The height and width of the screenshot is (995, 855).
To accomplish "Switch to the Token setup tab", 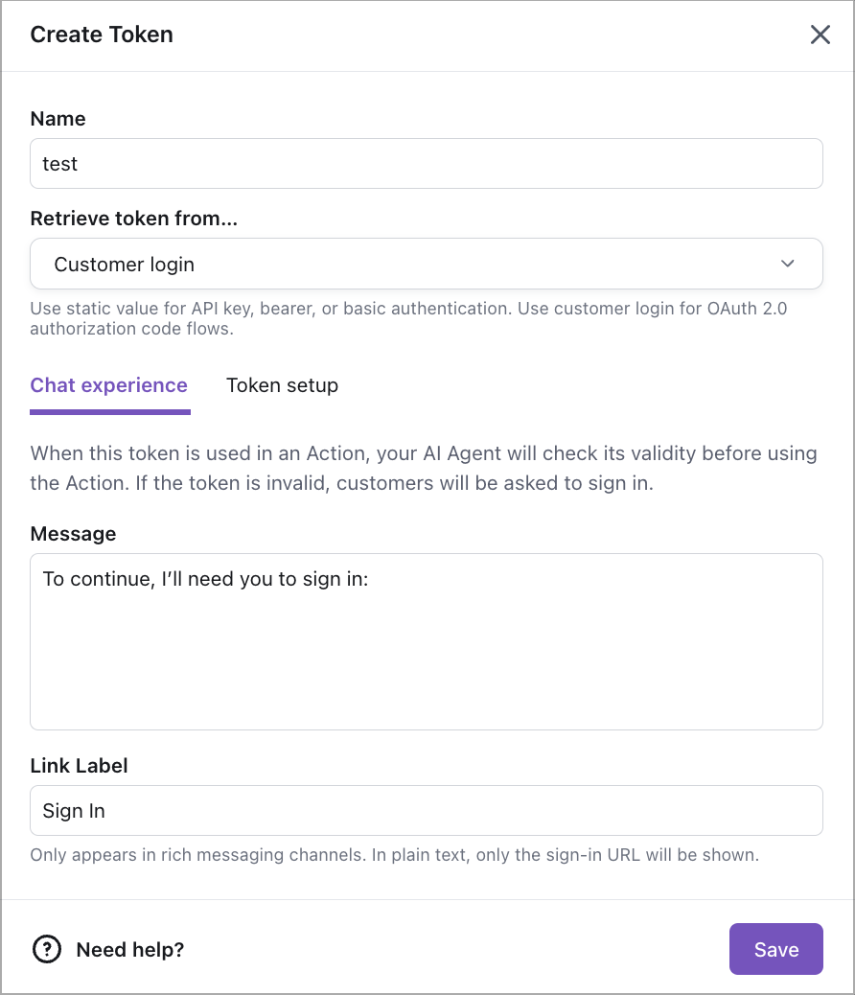I will point(282,385).
